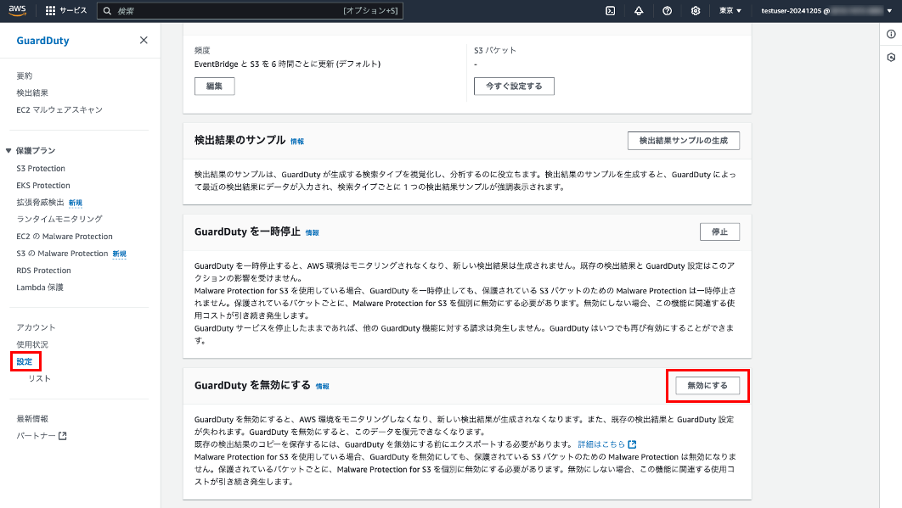Open アカウント in sidebar

point(36,327)
